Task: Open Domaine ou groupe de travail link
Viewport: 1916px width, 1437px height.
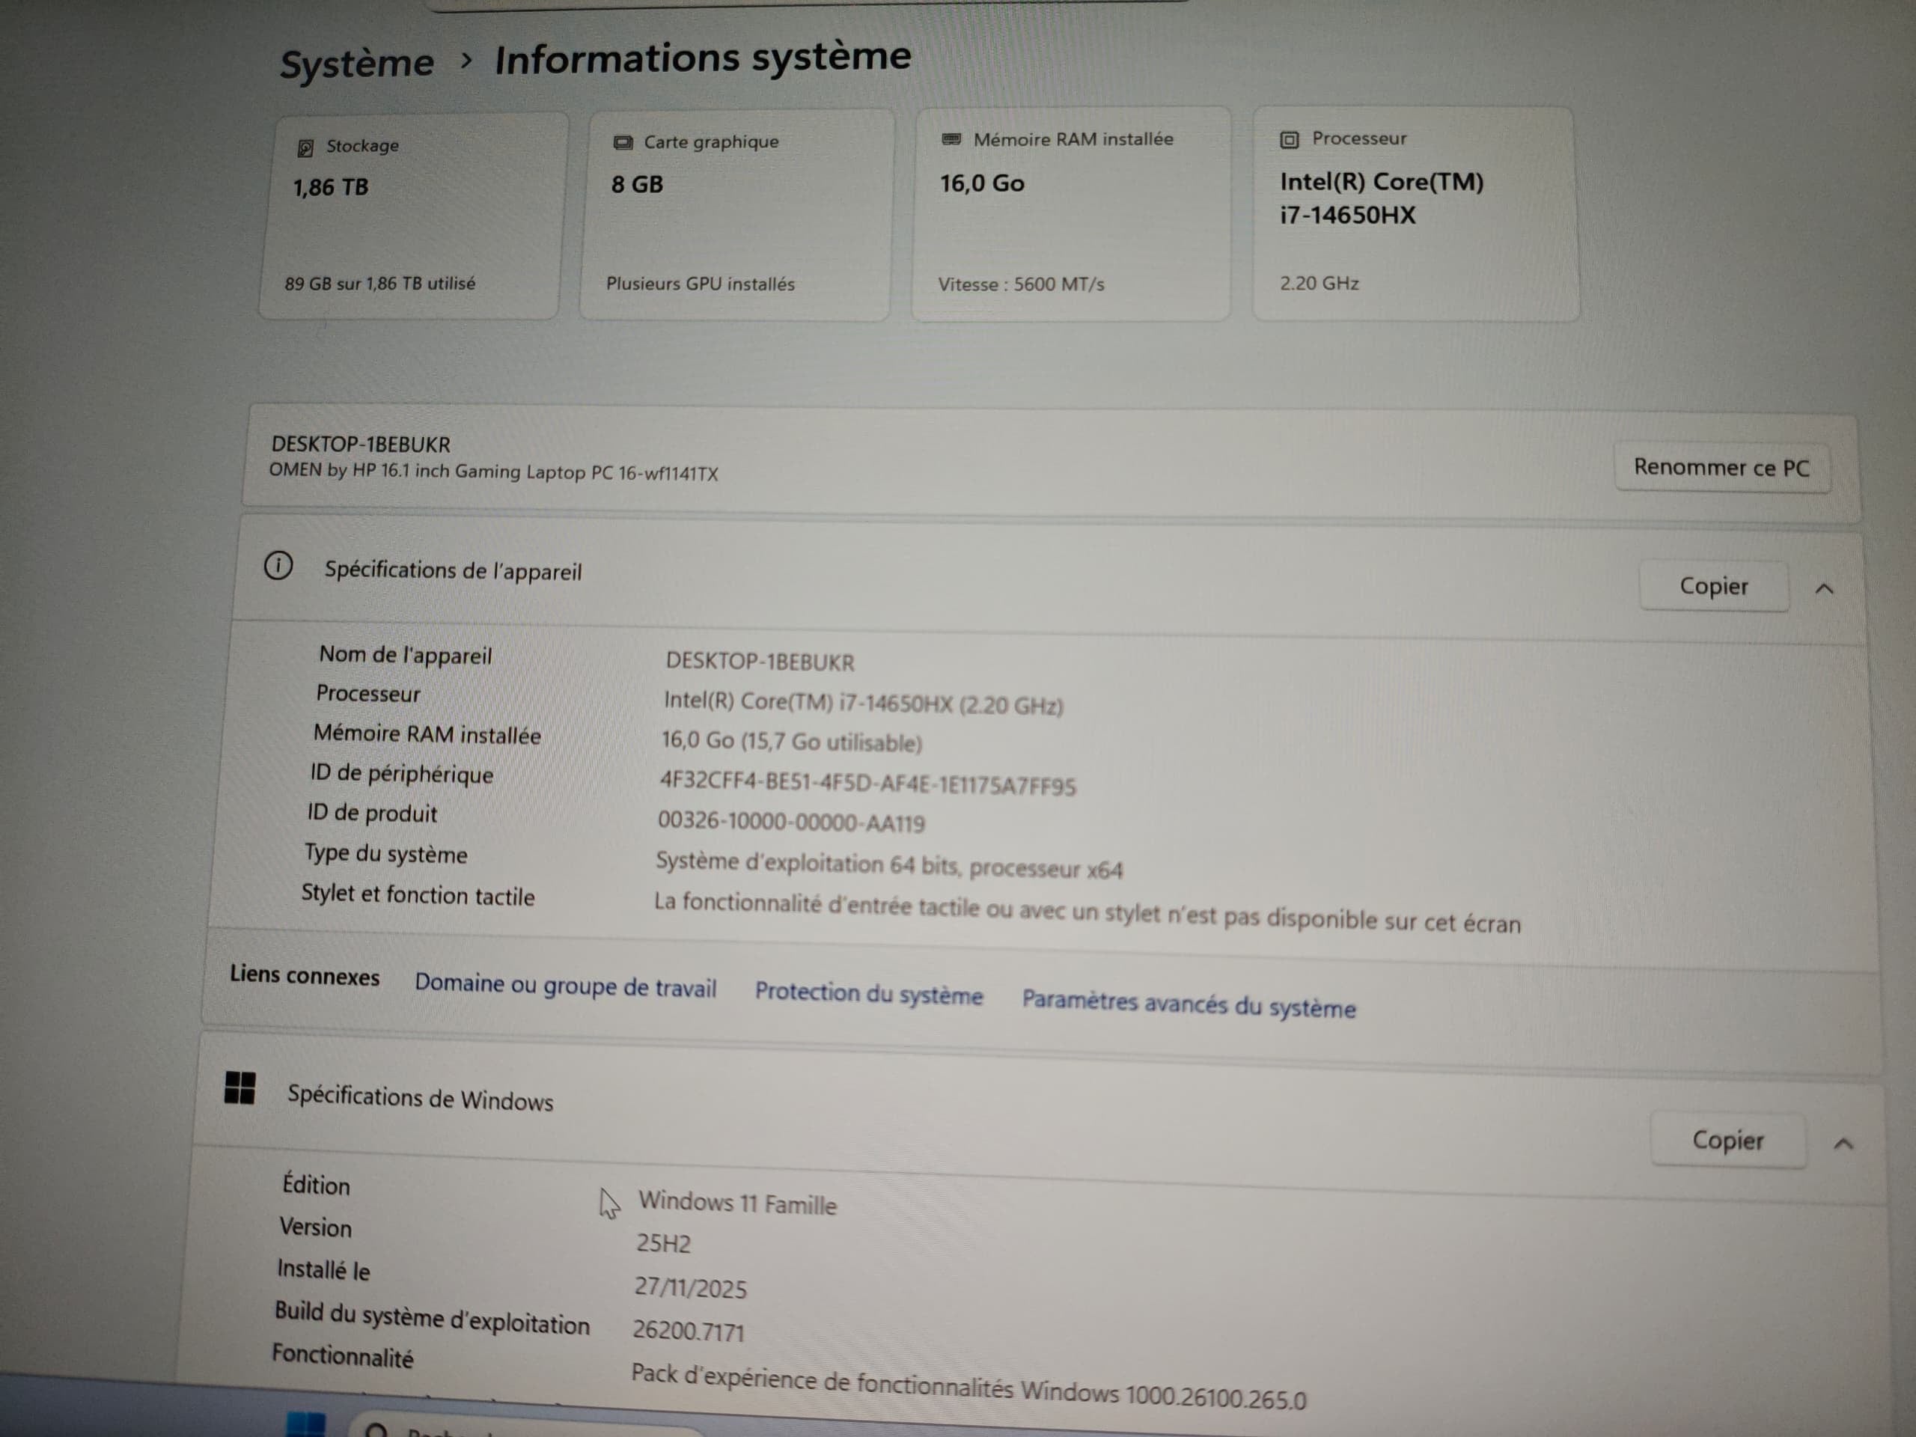Action: click(566, 986)
